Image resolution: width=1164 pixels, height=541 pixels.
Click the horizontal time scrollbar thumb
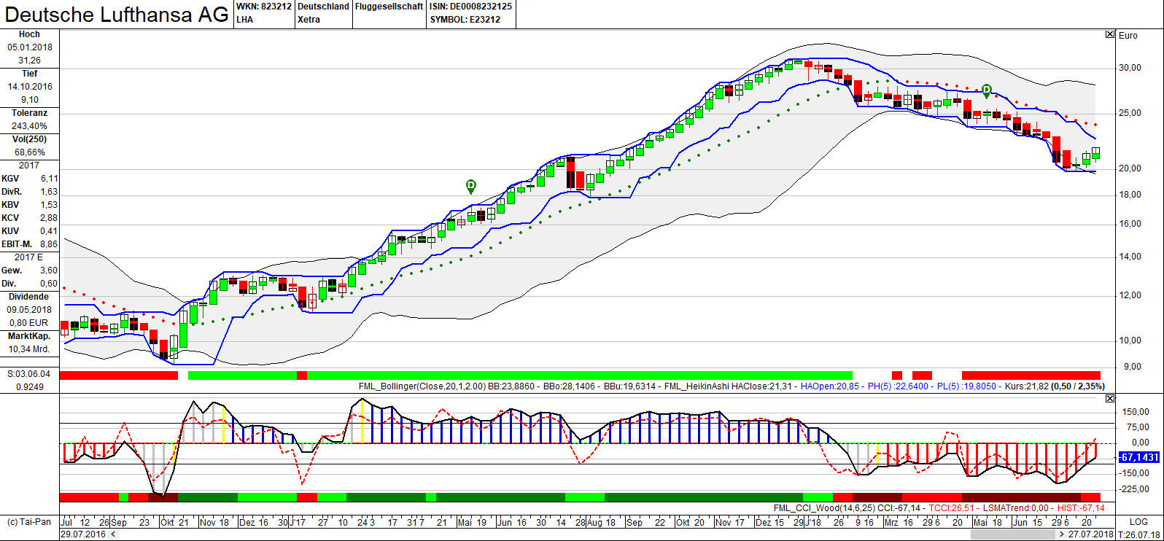[x=1013, y=534]
